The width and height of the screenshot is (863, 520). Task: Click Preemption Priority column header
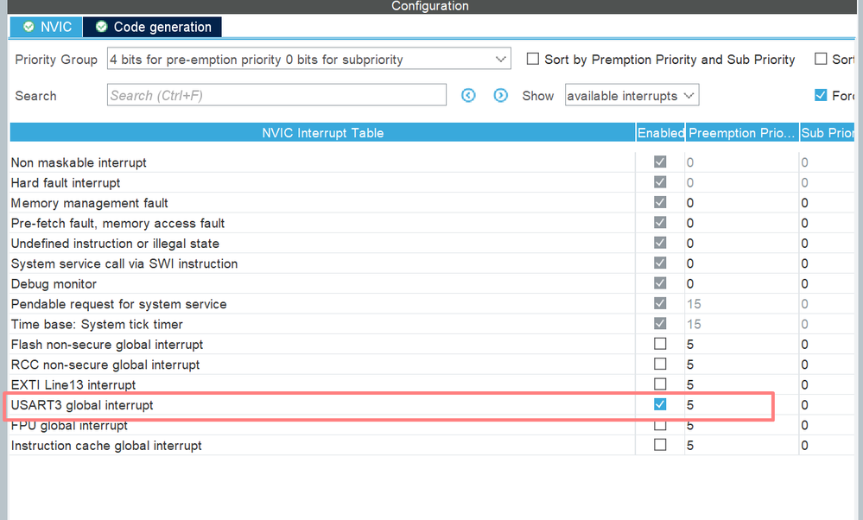[x=742, y=133]
